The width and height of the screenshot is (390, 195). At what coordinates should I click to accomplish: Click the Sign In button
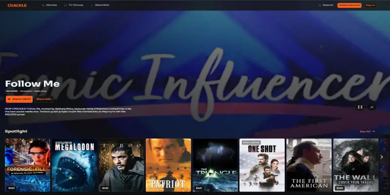pyautogui.click(x=370, y=5)
